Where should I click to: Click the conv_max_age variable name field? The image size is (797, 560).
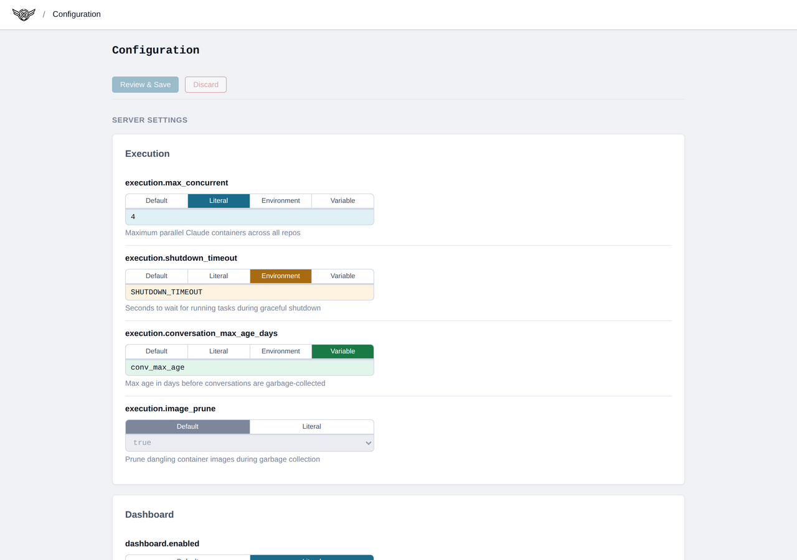249,367
